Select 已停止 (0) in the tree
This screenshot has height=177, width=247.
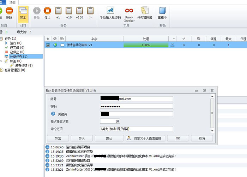[x=17, y=52]
